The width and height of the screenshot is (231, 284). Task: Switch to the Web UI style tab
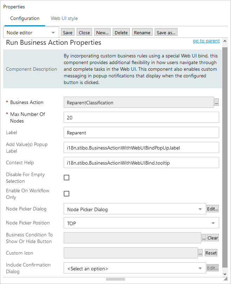(64, 18)
